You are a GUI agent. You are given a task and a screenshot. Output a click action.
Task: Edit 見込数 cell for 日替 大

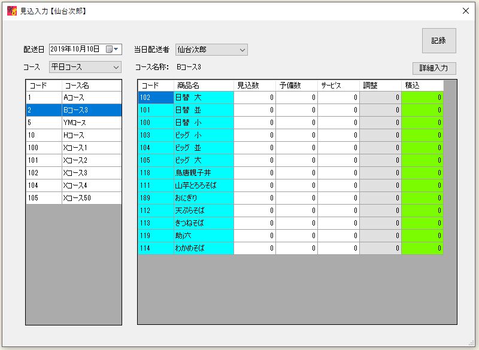pyautogui.click(x=254, y=98)
